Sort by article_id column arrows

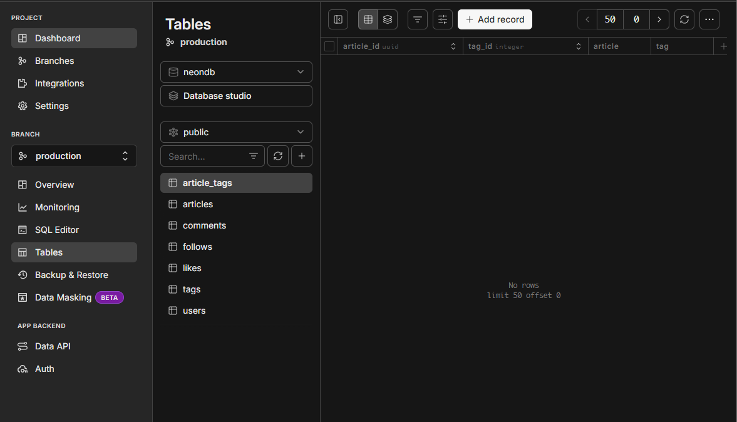pos(453,46)
